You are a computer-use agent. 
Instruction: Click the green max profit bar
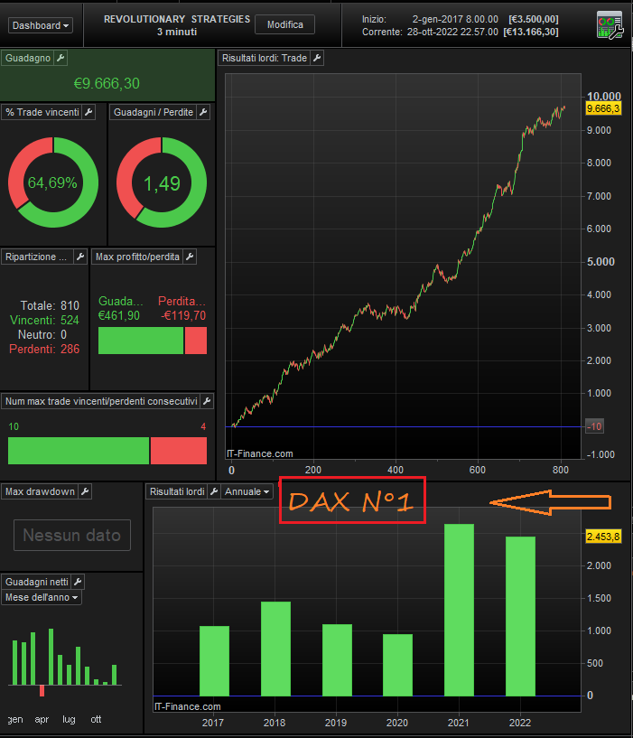[141, 341]
